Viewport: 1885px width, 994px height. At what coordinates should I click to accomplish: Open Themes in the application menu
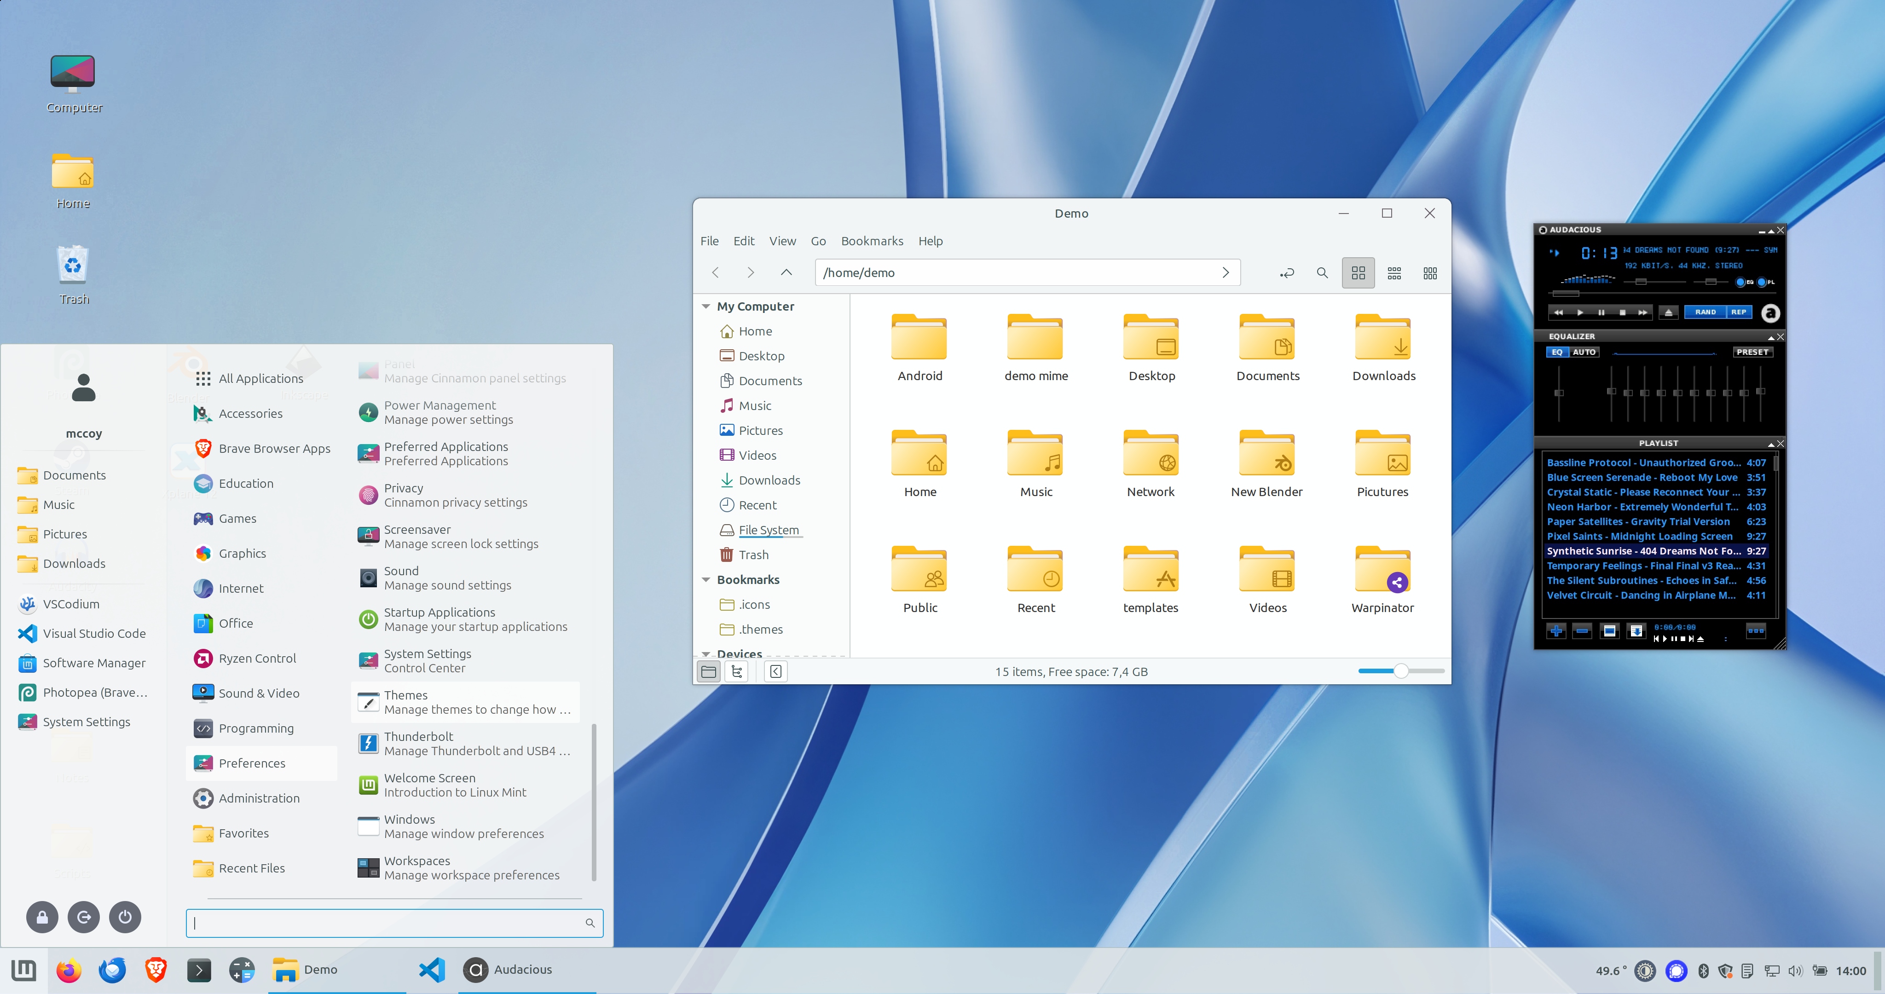[465, 702]
